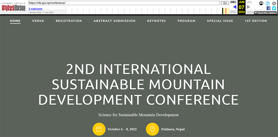
Task: Open ABSTRACT SUBMISSION page
Action: (x=115, y=21)
